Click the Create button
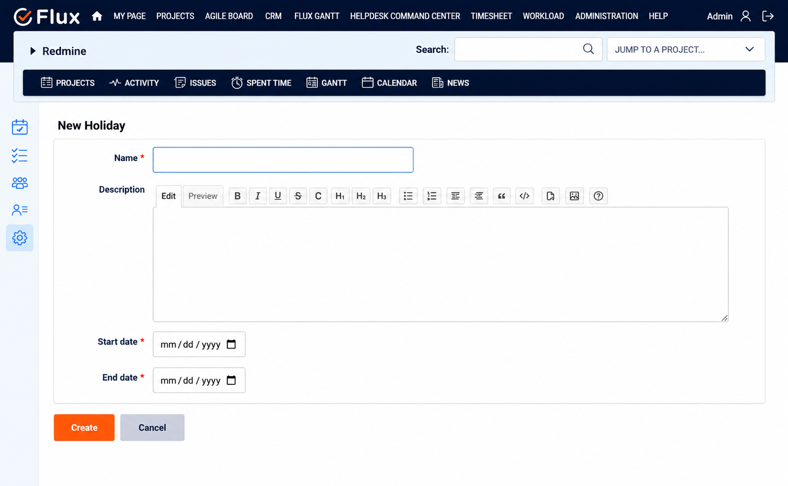The height and width of the screenshot is (486, 788). (84, 428)
